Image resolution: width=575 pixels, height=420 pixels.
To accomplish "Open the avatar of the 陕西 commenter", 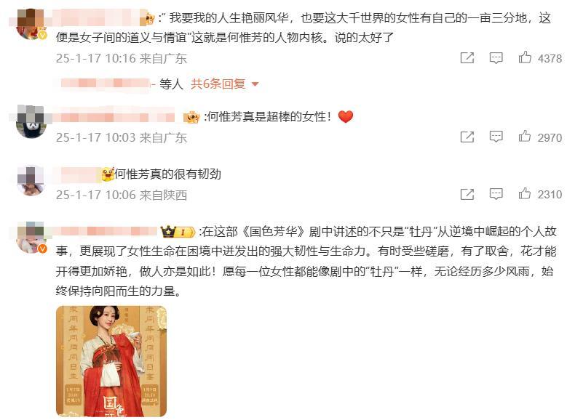I will tap(31, 180).
